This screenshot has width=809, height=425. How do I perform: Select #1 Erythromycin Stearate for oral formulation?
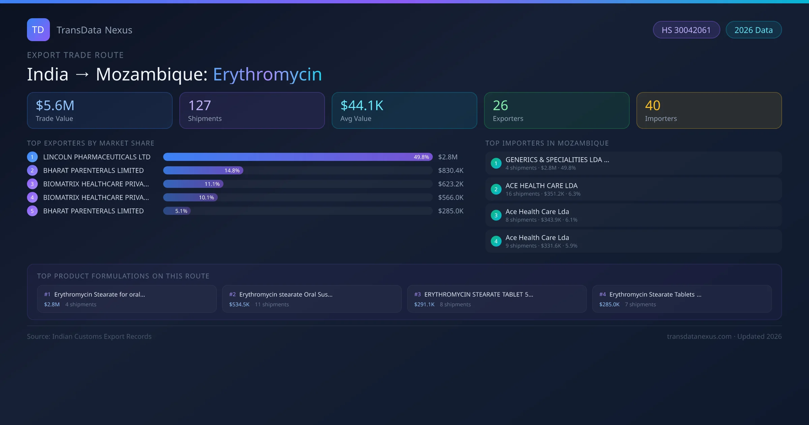pyautogui.click(x=126, y=299)
